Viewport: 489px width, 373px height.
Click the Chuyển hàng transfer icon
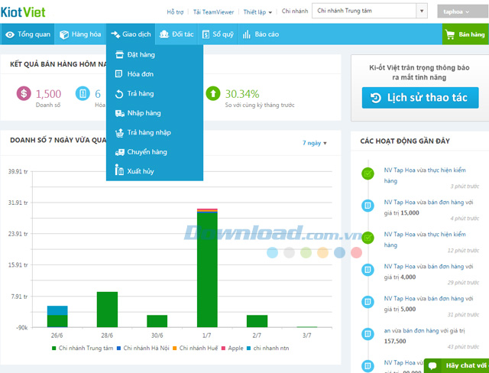point(119,152)
